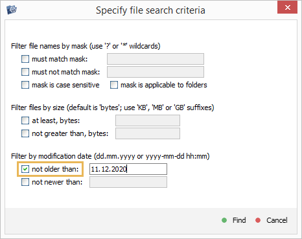The width and height of the screenshot is (302, 239).
Task: Click the 'Filter by modification date' heading
Action: [x=110, y=156]
